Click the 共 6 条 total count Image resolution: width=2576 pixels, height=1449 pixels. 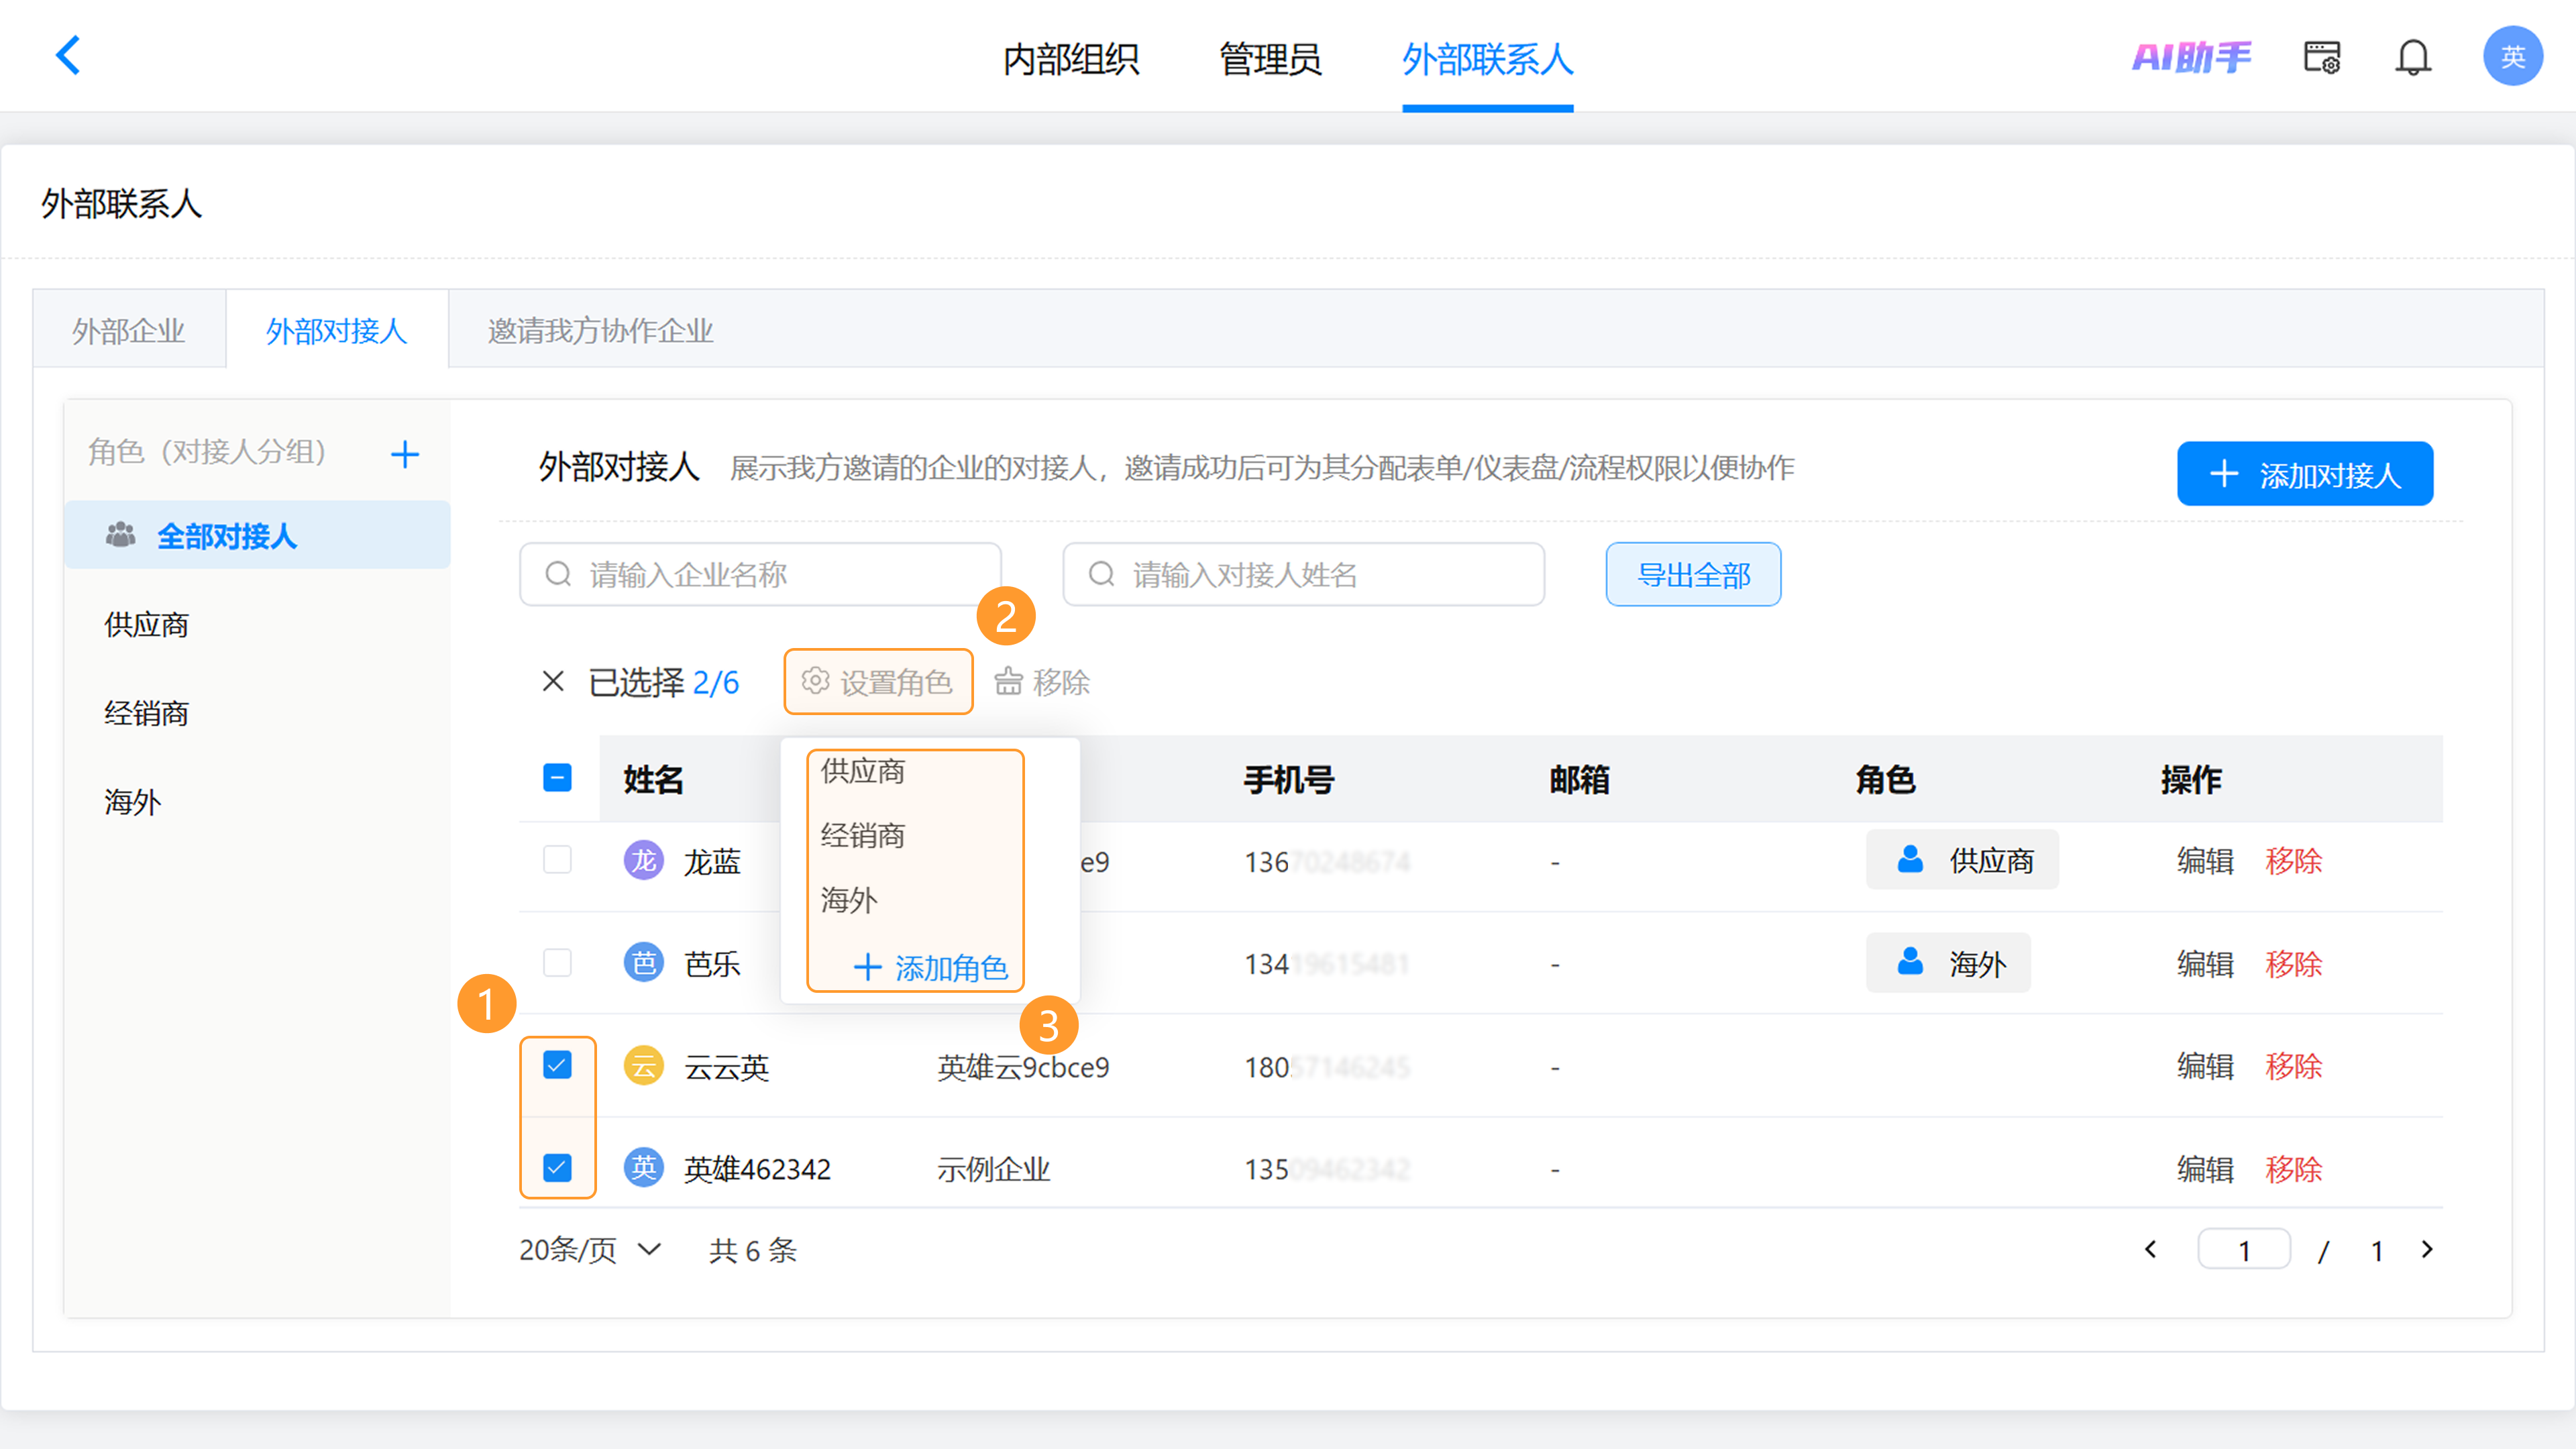[753, 1250]
